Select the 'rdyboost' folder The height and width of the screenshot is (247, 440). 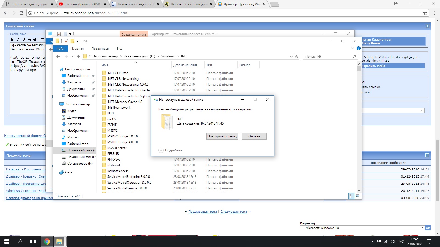(114, 165)
